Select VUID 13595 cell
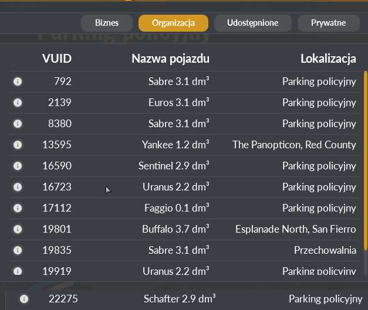The height and width of the screenshot is (310, 368). pos(57,145)
